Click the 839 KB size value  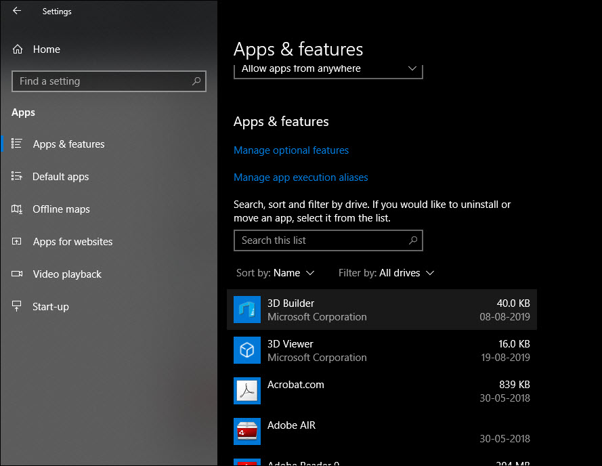point(515,385)
